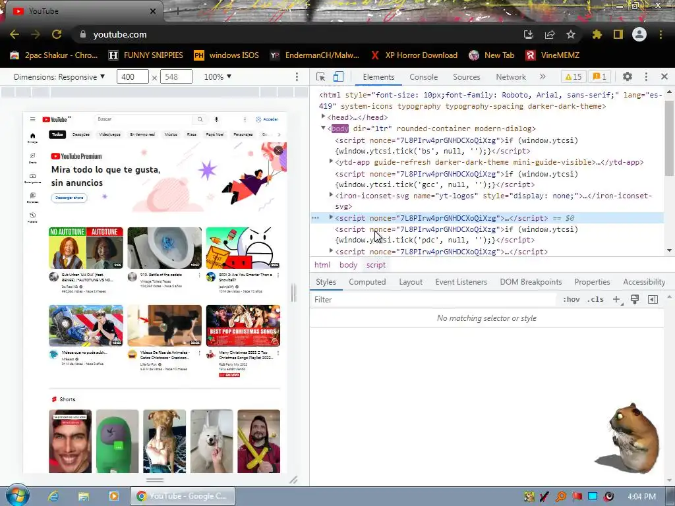Expand the head element node
Viewport: 675px width, 506px height.
[323, 117]
